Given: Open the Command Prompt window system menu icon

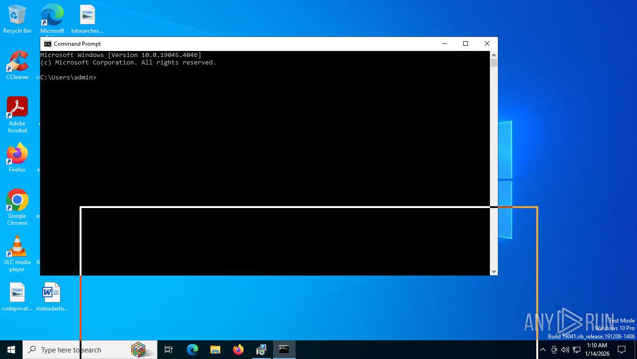Looking at the screenshot, I should (x=48, y=43).
